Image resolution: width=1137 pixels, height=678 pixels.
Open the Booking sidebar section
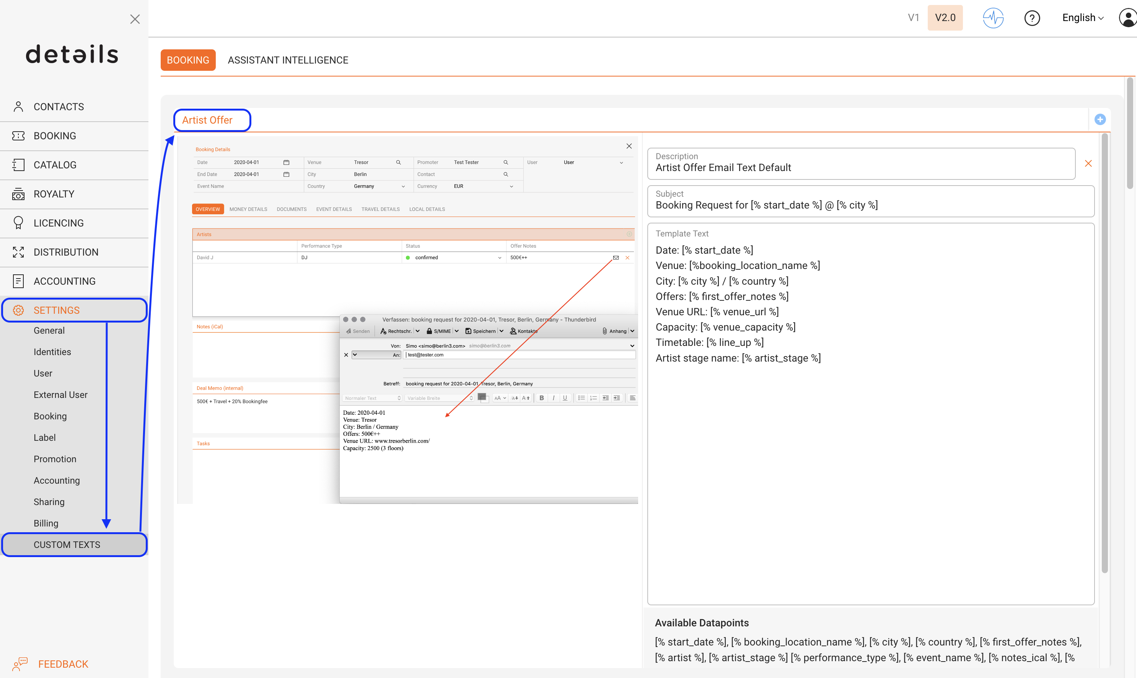tap(74, 136)
